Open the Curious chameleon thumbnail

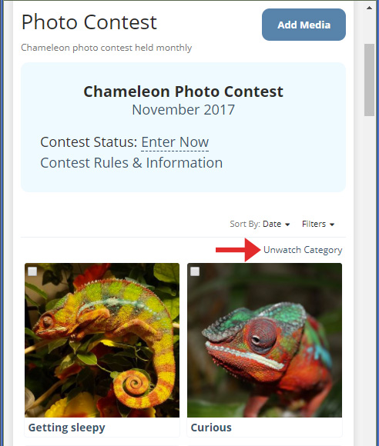(x=264, y=340)
